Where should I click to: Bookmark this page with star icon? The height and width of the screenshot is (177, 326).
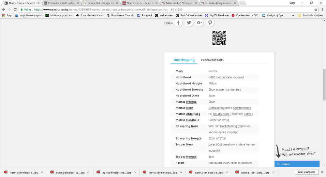coord(316,9)
